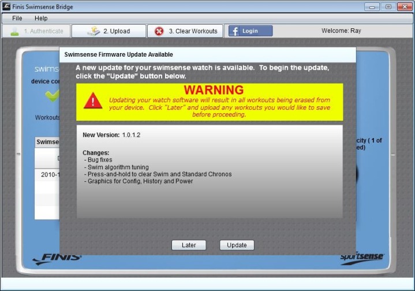
Task: Click the 2010 workout row in table
Action: click(47, 174)
